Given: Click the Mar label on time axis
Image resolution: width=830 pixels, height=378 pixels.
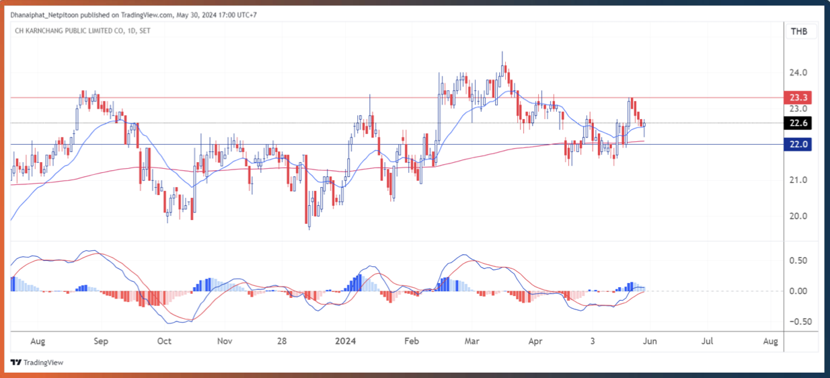Looking at the screenshot, I should tap(473, 342).
